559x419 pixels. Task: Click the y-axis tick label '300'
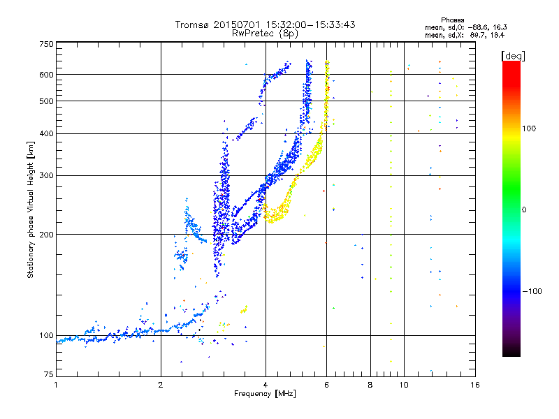46,176
